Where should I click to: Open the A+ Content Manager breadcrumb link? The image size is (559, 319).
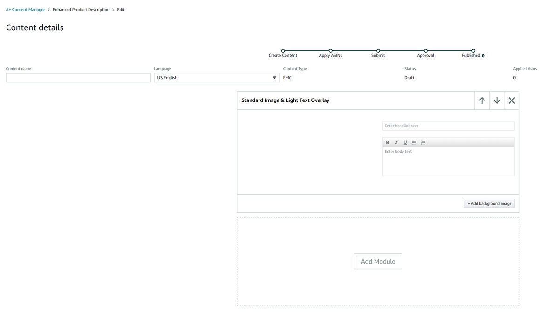click(x=26, y=10)
